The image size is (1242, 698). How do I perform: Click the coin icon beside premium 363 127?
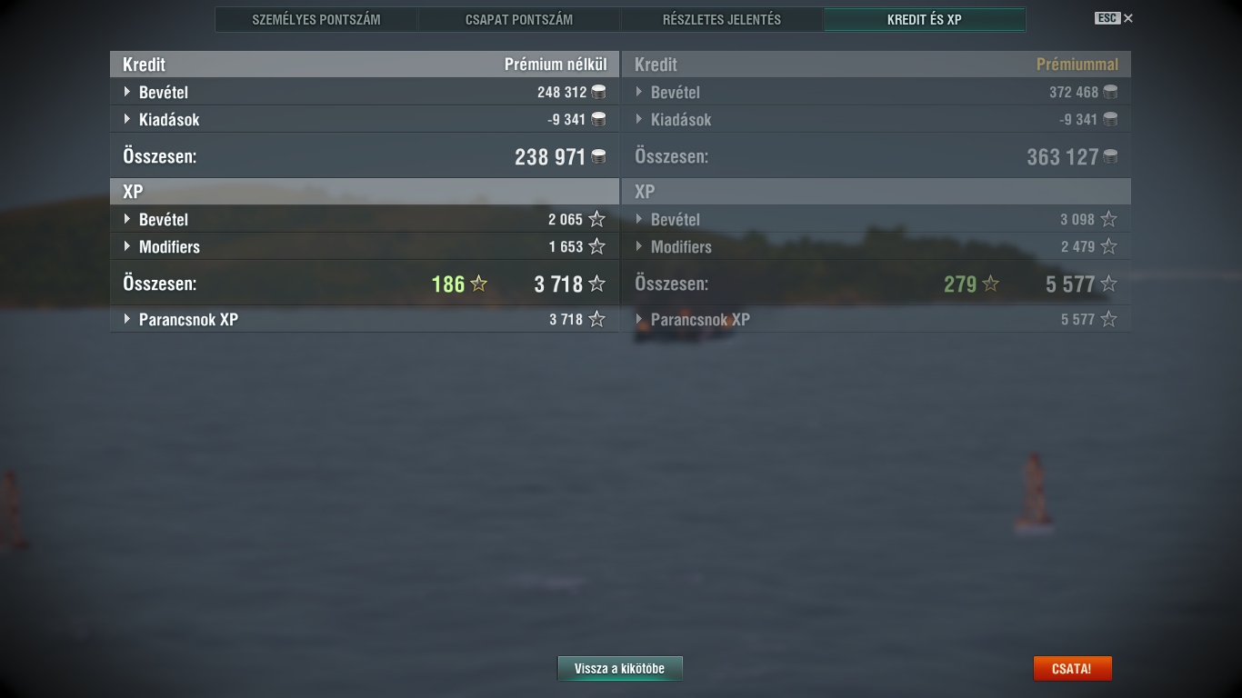pos(1110,156)
